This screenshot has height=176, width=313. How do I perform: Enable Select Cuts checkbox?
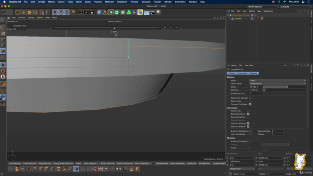click(250, 101)
